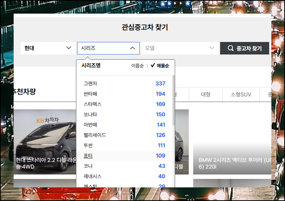Sort series list by 매물순
Screen dimensions: 285x201
[160, 66]
